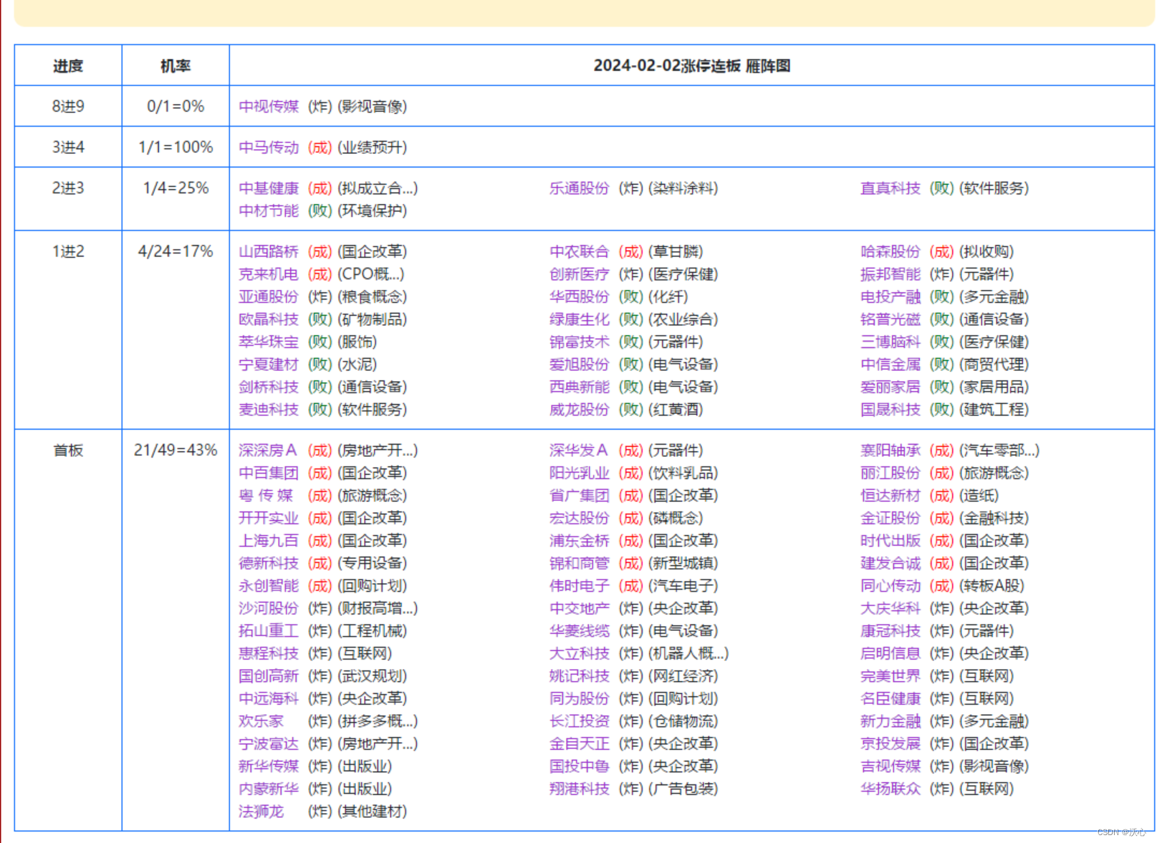Image resolution: width=1157 pixels, height=843 pixels.
Task: Open 华西股份 stock link
Action: pos(580,297)
